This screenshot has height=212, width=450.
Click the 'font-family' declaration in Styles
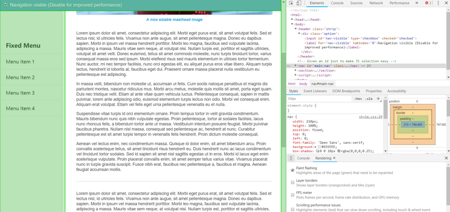pos(328,143)
